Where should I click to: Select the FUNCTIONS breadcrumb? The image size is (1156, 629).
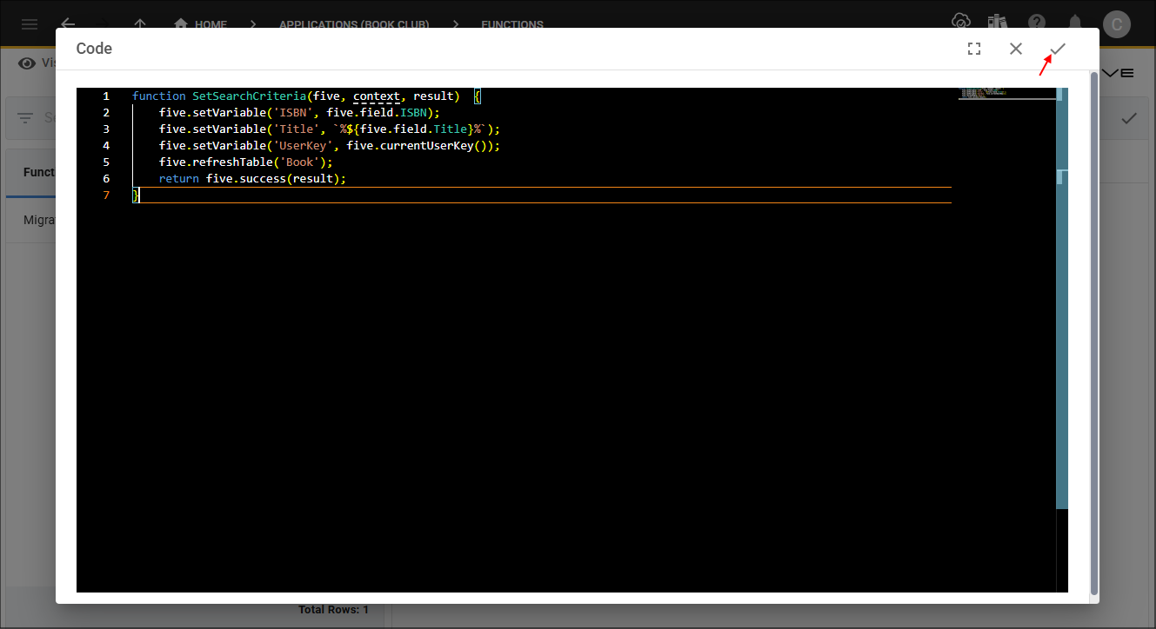[512, 24]
